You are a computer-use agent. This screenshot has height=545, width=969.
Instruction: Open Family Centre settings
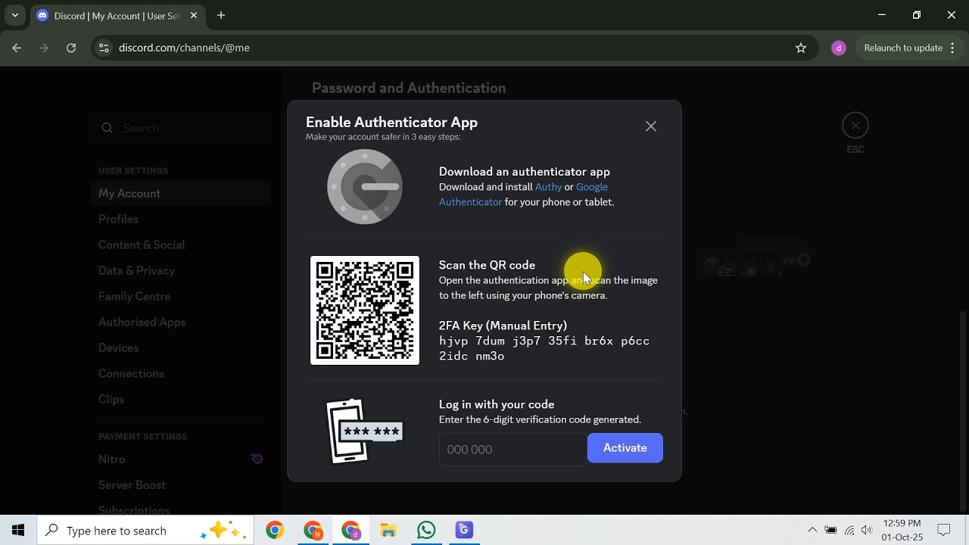[x=134, y=297]
